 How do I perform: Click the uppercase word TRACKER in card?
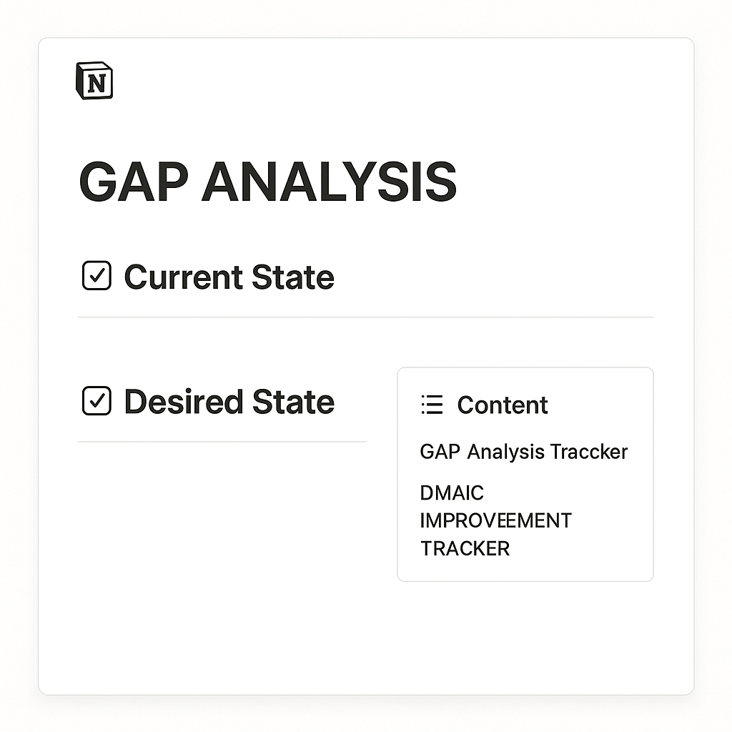465,548
